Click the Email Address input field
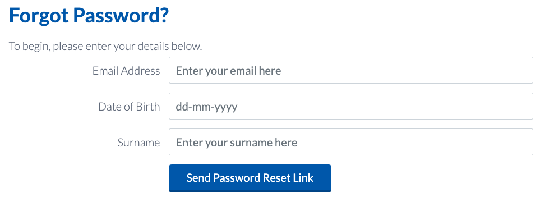 pyautogui.click(x=351, y=70)
